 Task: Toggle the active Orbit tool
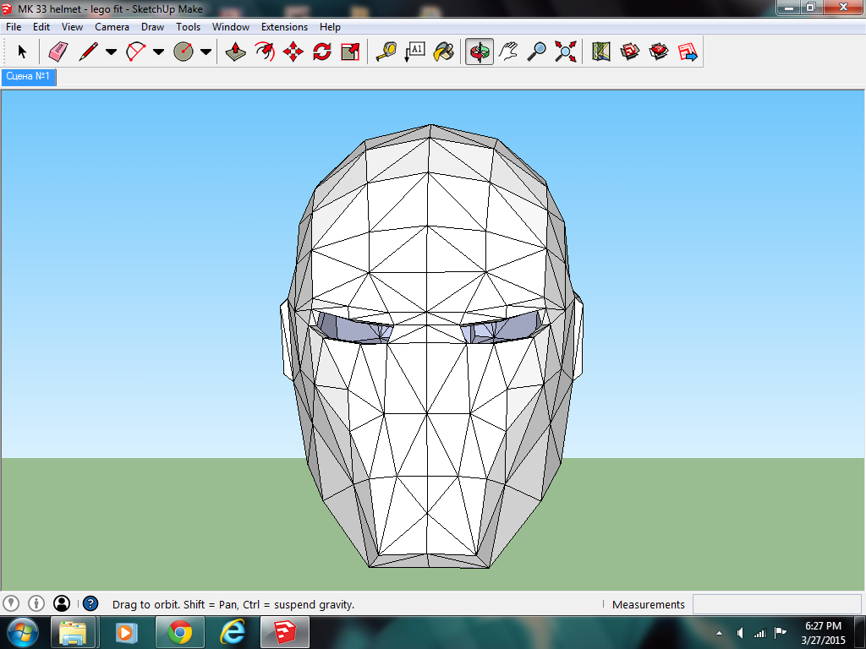click(480, 52)
